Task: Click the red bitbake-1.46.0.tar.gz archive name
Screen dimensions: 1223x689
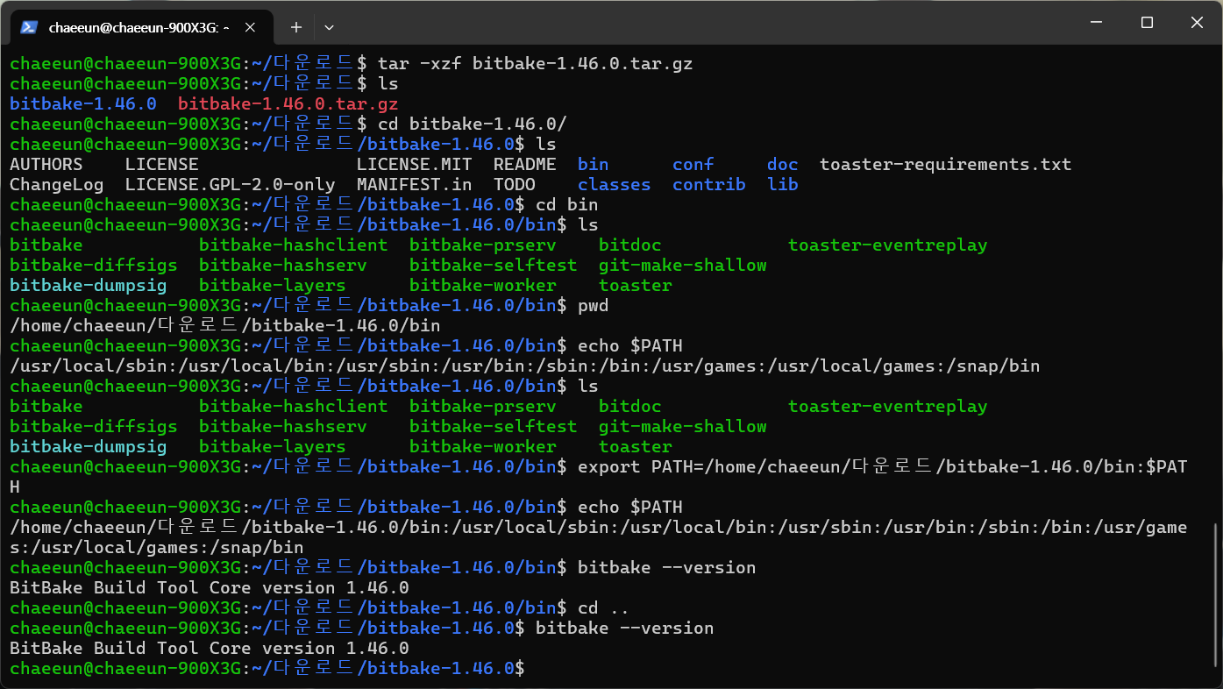Action: click(x=288, y=103)
